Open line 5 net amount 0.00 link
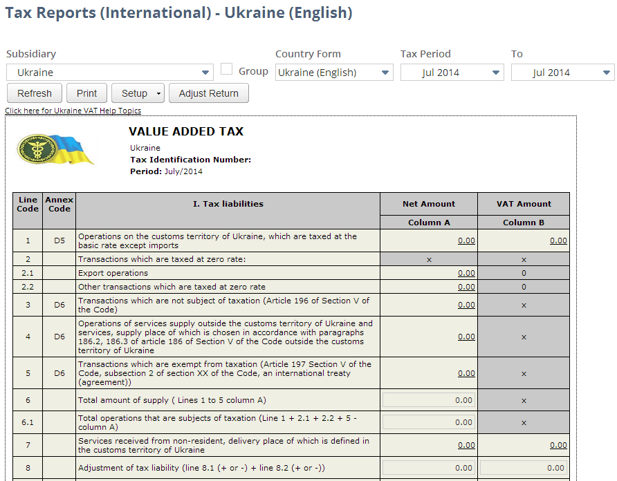The width and height of the screenshot is (617, 481). [466, 373]
